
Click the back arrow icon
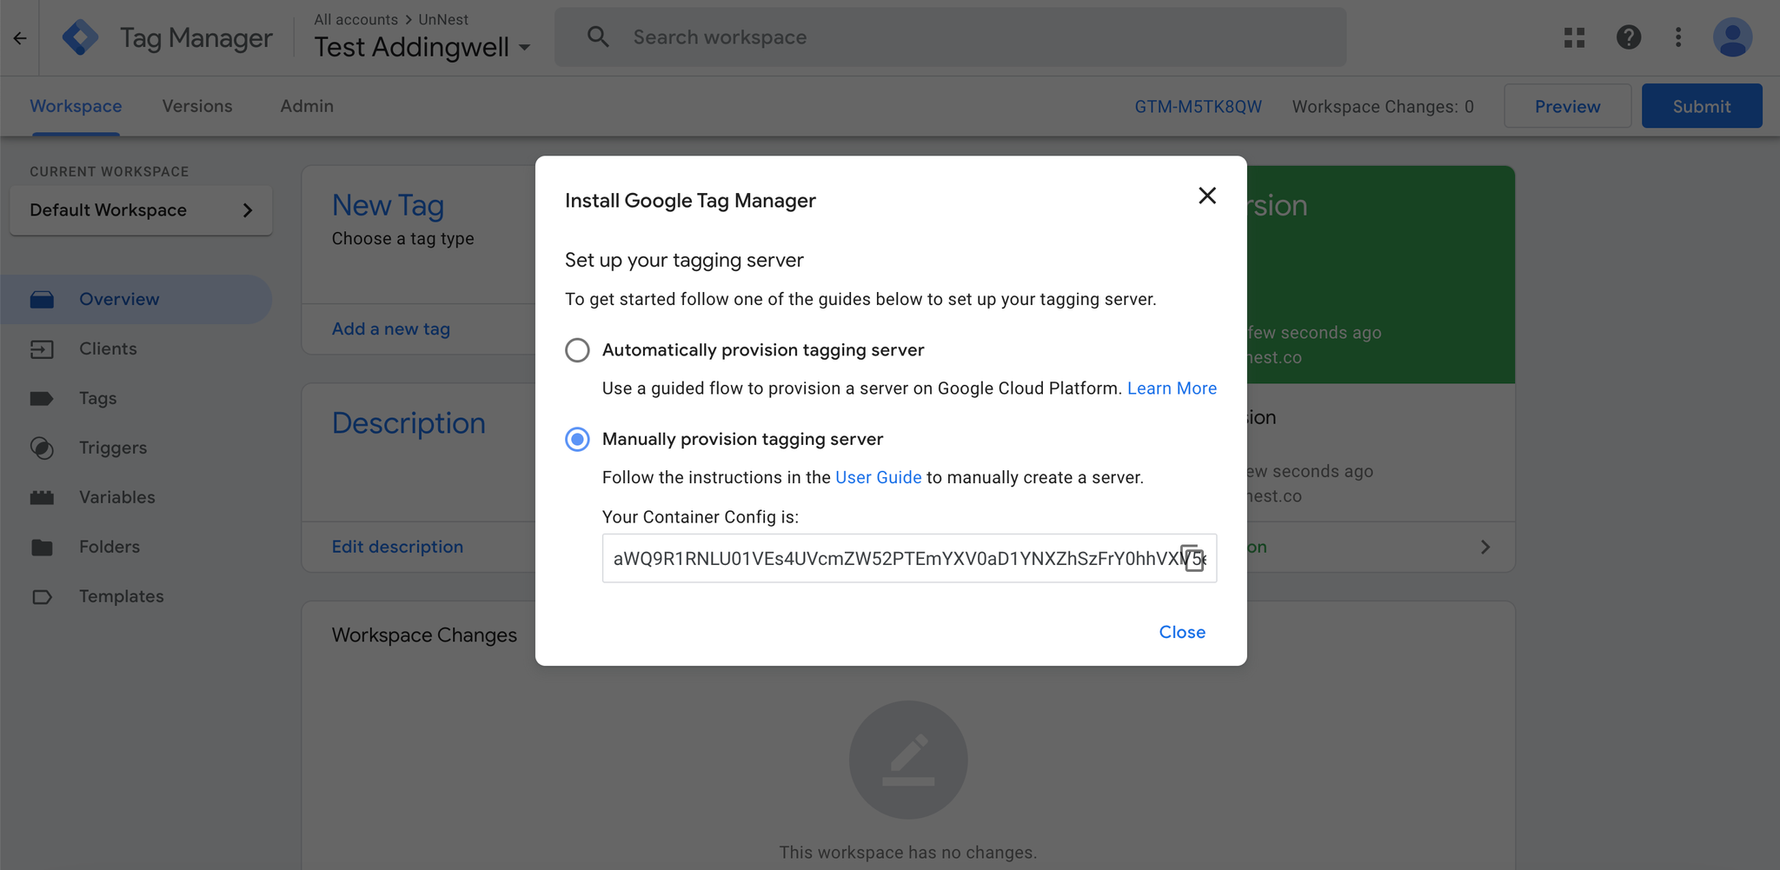click(20, 37)
